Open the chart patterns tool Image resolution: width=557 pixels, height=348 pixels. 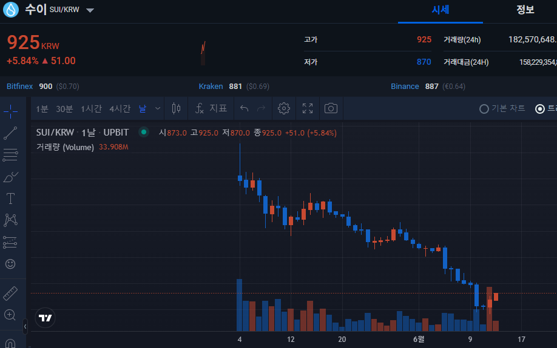(x=10, y=220)
